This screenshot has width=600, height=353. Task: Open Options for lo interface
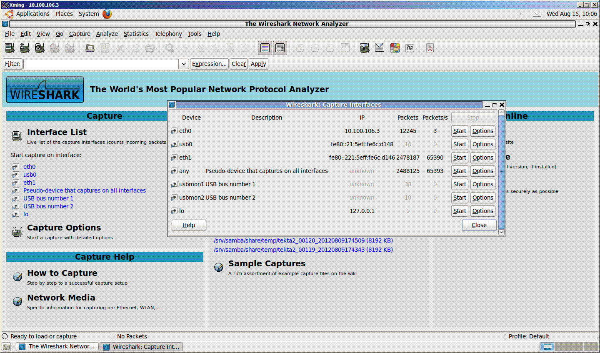pos(483,211)
